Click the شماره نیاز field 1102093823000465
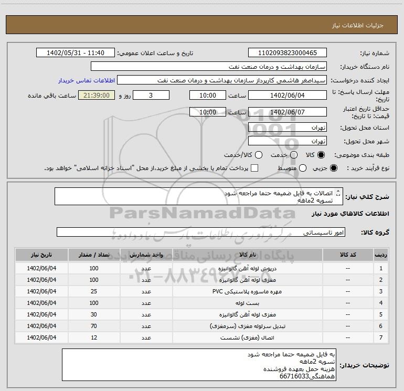This screenshot has height=391, width=404. [x=288, y=53]
